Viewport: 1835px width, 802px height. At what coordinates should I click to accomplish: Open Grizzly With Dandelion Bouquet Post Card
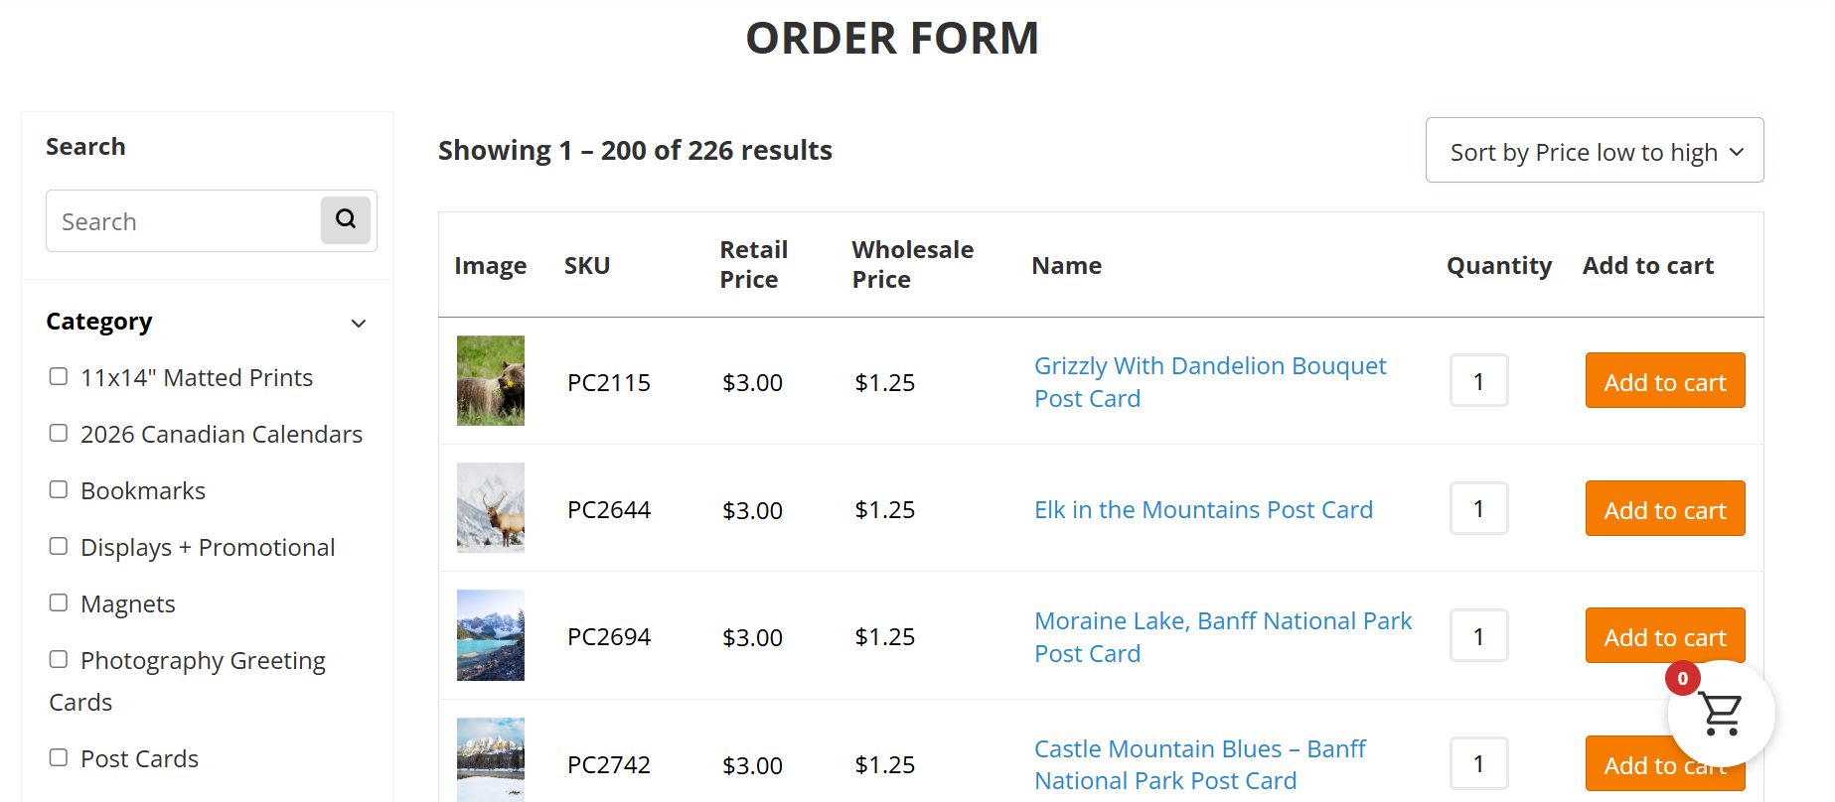click(1210, 381)
